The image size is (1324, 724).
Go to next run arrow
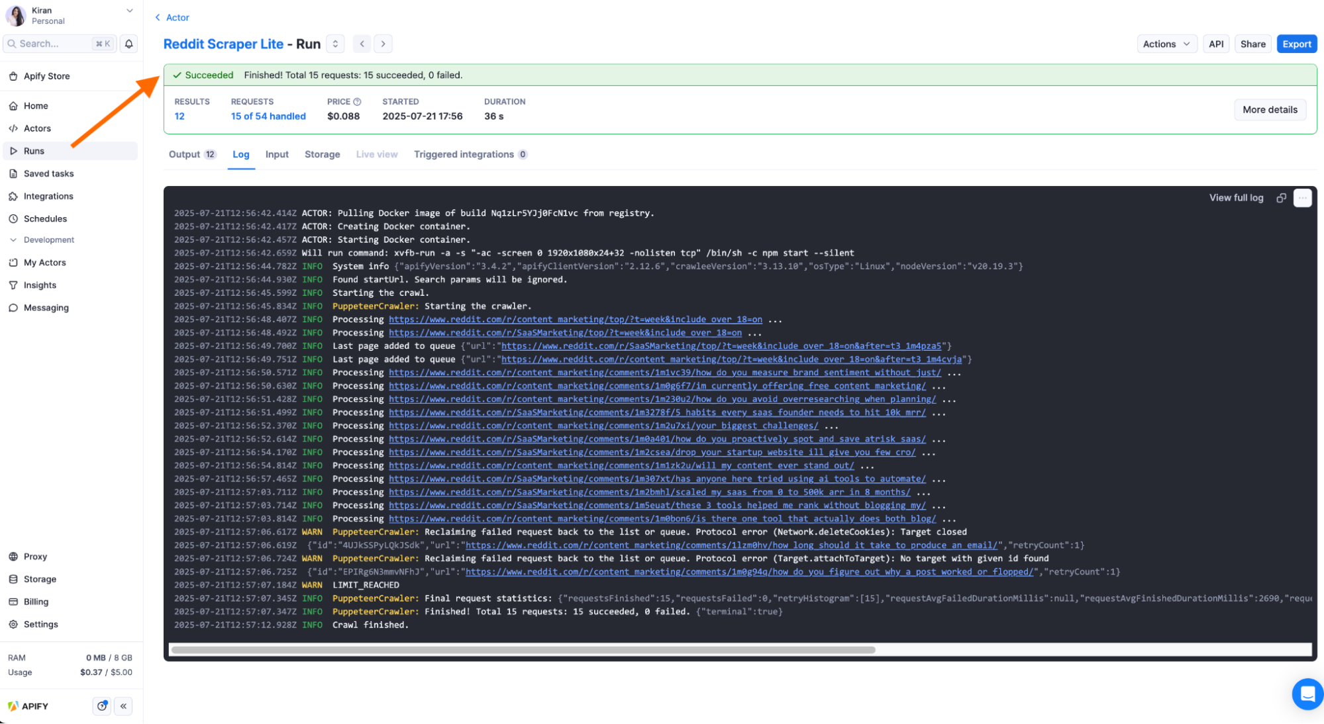click(383, 44)
